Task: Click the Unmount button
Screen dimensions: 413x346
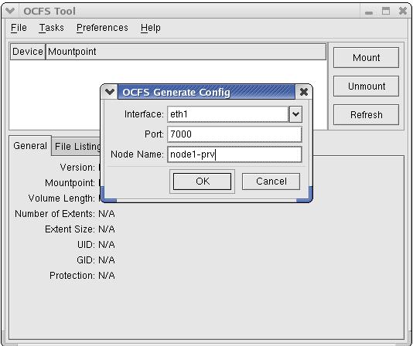Action: [366, 86]
